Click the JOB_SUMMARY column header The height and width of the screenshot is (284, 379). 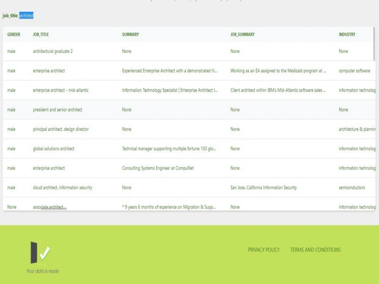click(x=243, y=34)
